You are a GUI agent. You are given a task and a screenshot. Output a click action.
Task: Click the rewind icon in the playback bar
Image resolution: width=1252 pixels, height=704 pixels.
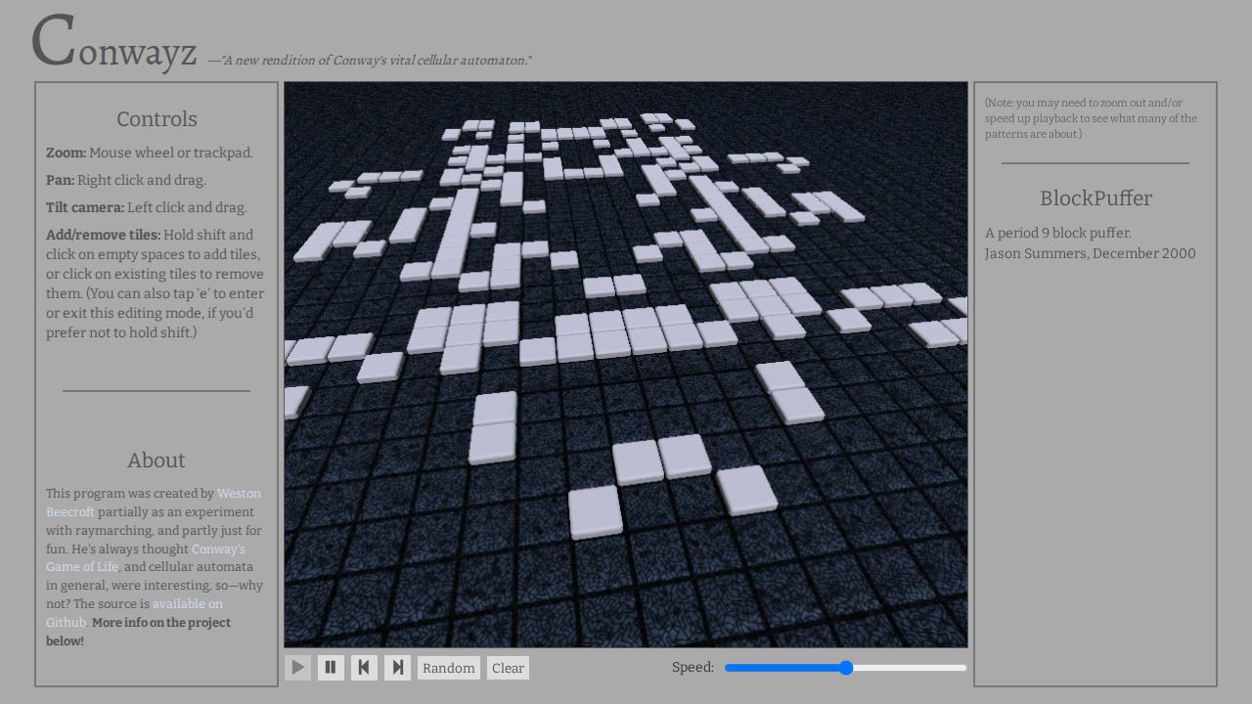coord(364,667)
